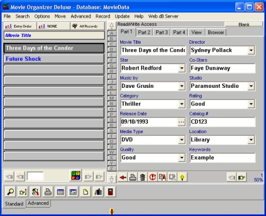
Task: Click the Blank button
Action: pyautogui.click(x=244, y=24)
